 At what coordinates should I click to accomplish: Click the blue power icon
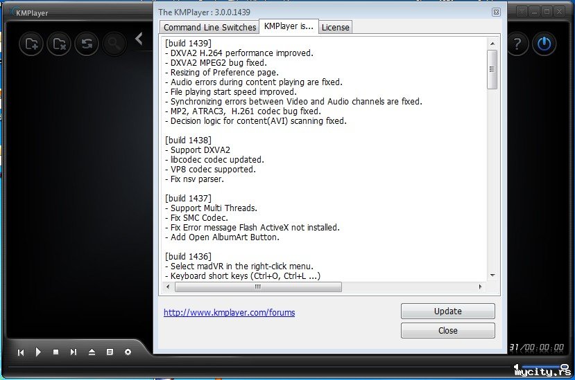coord(544,44)
